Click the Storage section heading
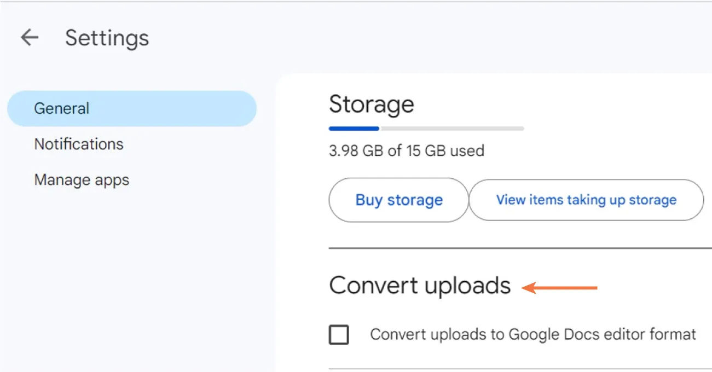 (371, 104)
